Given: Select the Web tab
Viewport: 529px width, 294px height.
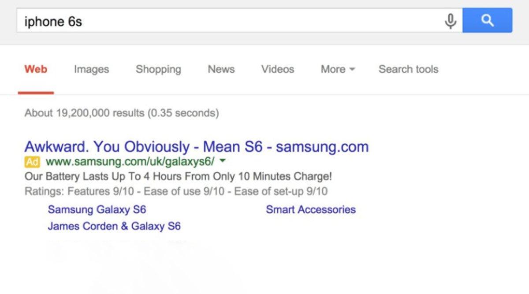Looking at the screenshot, I should coord(36,69).
